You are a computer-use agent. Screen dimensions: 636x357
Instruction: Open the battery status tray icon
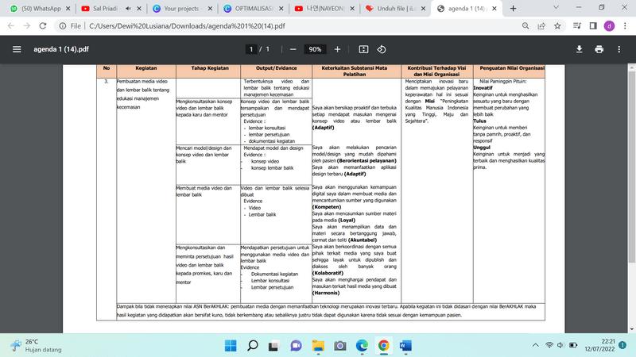tap(573, 345)
